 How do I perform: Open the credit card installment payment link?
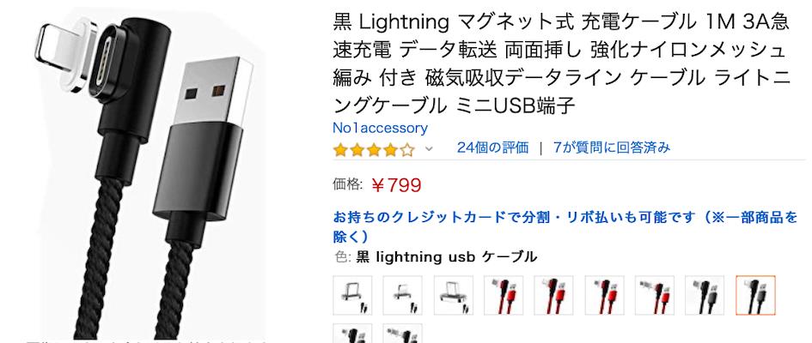565,226
